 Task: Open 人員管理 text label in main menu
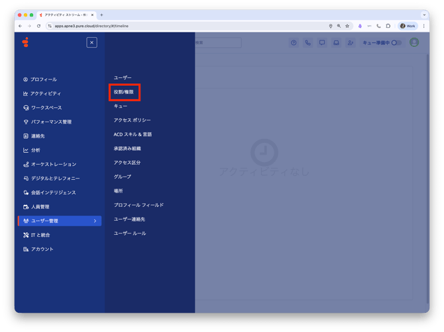pyautogui.click(x=40, y=207)
